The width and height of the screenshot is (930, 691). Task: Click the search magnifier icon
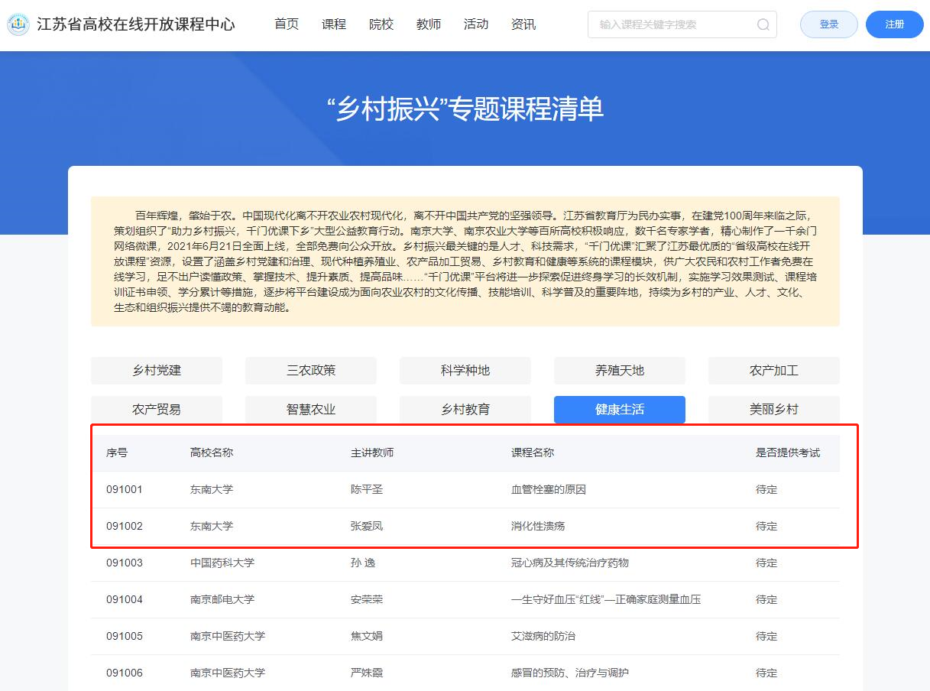pyautogui.click(x=763, y=24)
